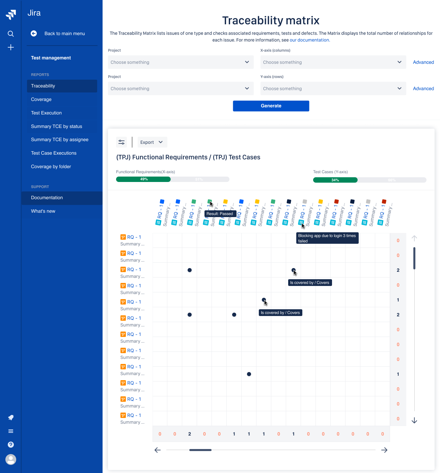Open the X-axis (columns) dropdown

tap(333, 62)
